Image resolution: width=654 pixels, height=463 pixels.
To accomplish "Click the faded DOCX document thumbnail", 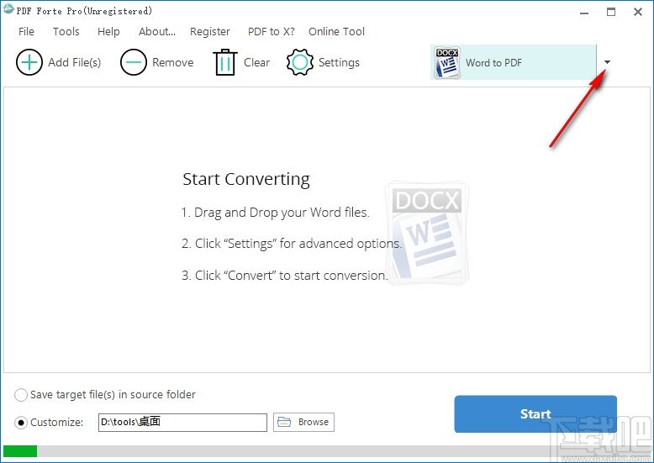I will click(x=427, y=234).
